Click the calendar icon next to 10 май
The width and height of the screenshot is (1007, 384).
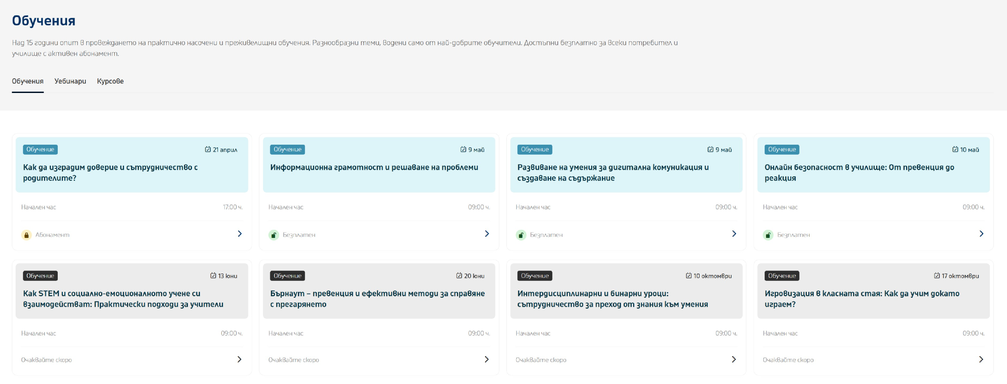coord(955,149)
